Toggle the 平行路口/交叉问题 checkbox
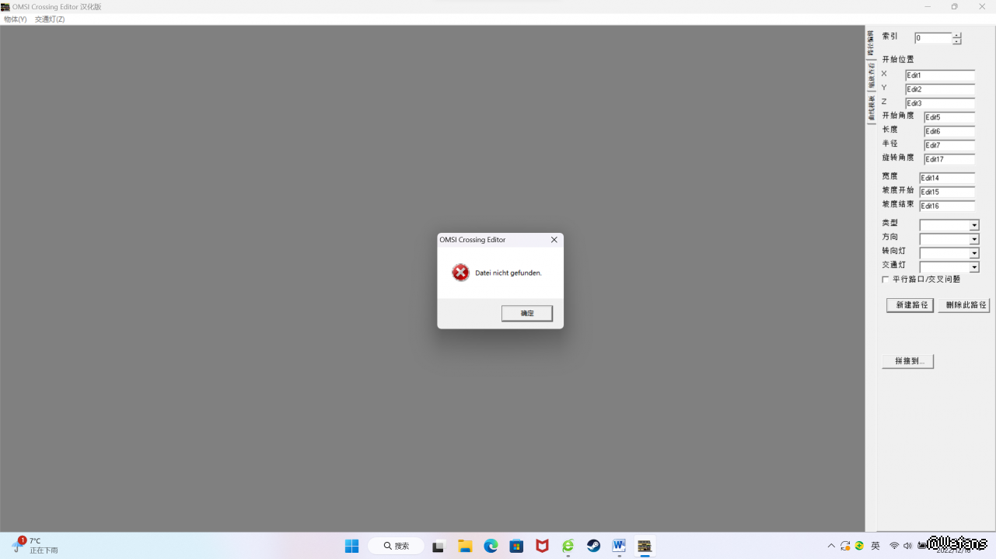 pos(886,279)
